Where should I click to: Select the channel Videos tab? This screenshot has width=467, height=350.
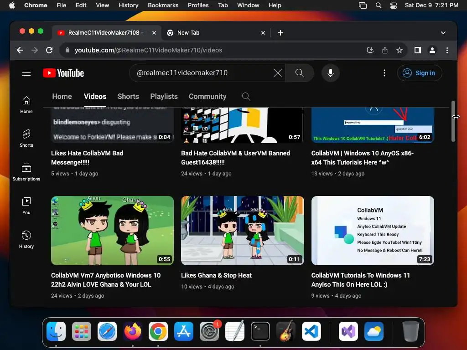coord(95,97)
